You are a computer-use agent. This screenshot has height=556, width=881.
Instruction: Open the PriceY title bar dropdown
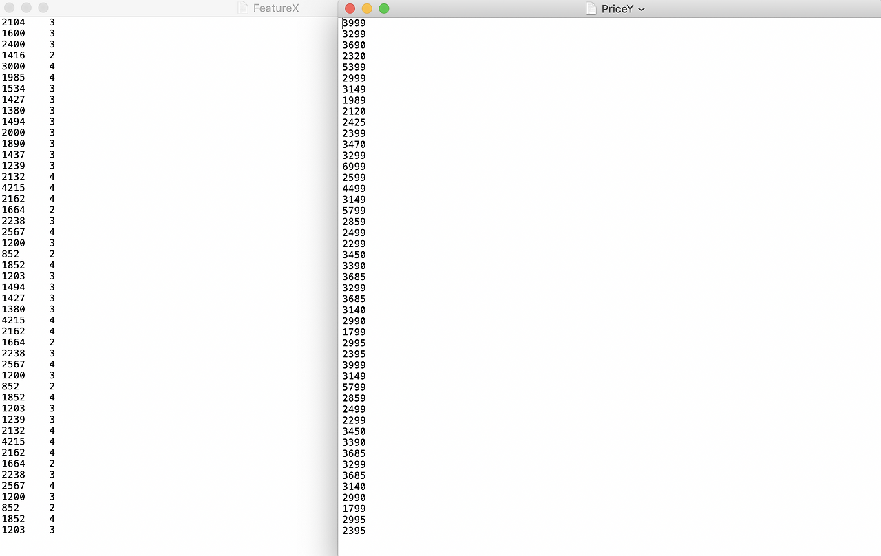click(x=641, y=8)
